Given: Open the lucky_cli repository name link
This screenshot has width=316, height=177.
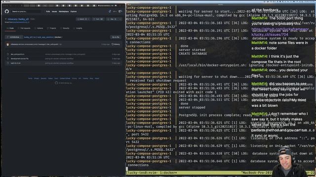Looking at the screenshot, I should coord(24,19).
